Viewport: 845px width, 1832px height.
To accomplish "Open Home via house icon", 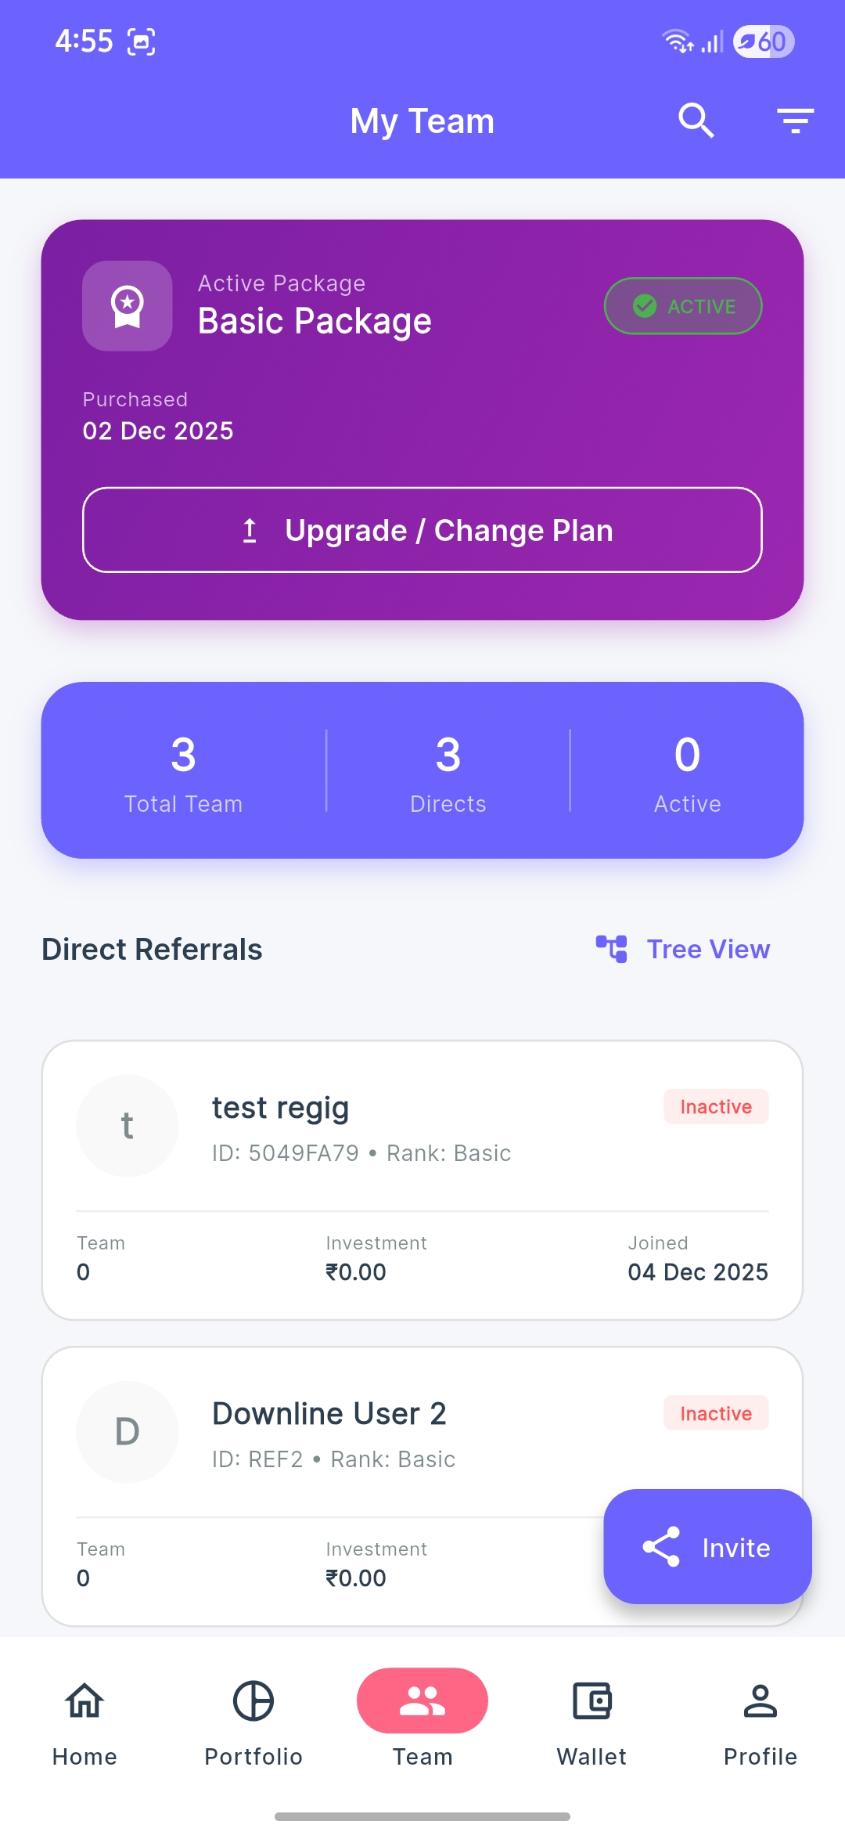I will pyautogui.click(x=84, y=1700).
